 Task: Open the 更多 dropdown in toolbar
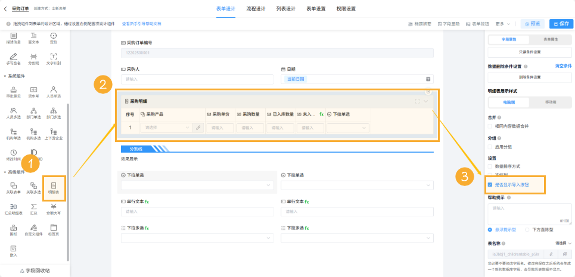click(x=502, y=24)
